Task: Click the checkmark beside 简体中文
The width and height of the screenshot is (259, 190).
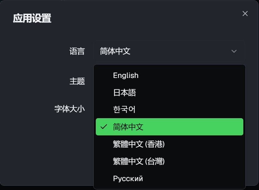Action: [104, 126]
